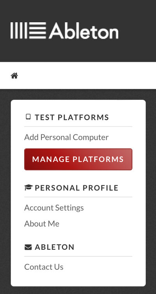
Task: Click the graduation cap icon
Action: [28, 187]
